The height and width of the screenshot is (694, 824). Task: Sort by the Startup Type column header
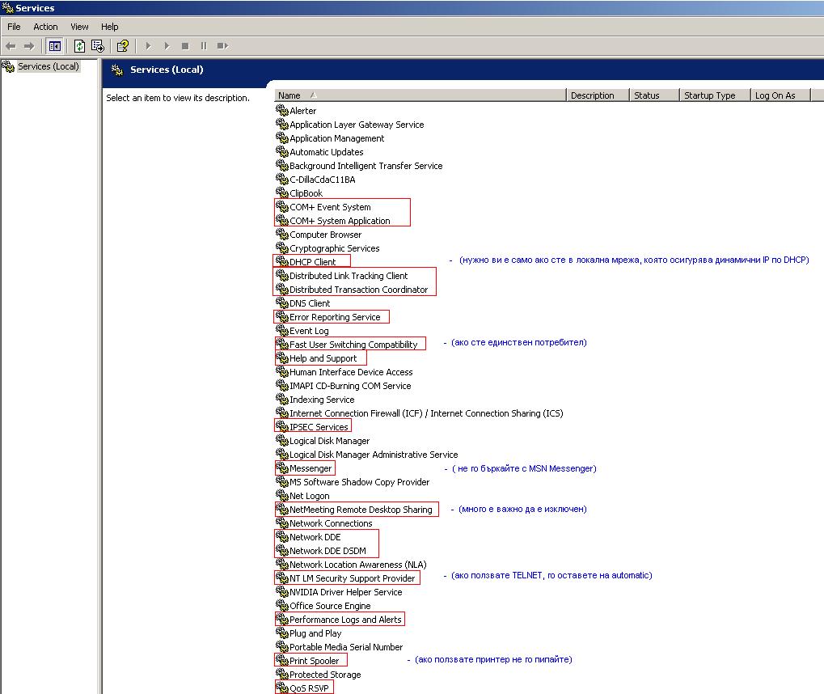[709, 95]
